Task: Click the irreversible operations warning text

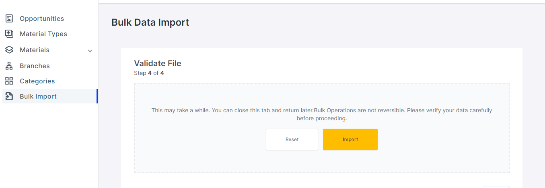Action: coord(322,114)
